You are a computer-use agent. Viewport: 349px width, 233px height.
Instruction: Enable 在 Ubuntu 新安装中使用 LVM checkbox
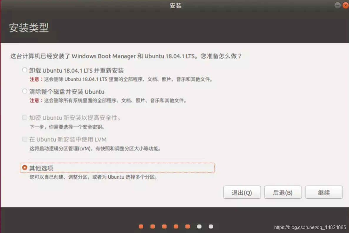pos(25,139)
